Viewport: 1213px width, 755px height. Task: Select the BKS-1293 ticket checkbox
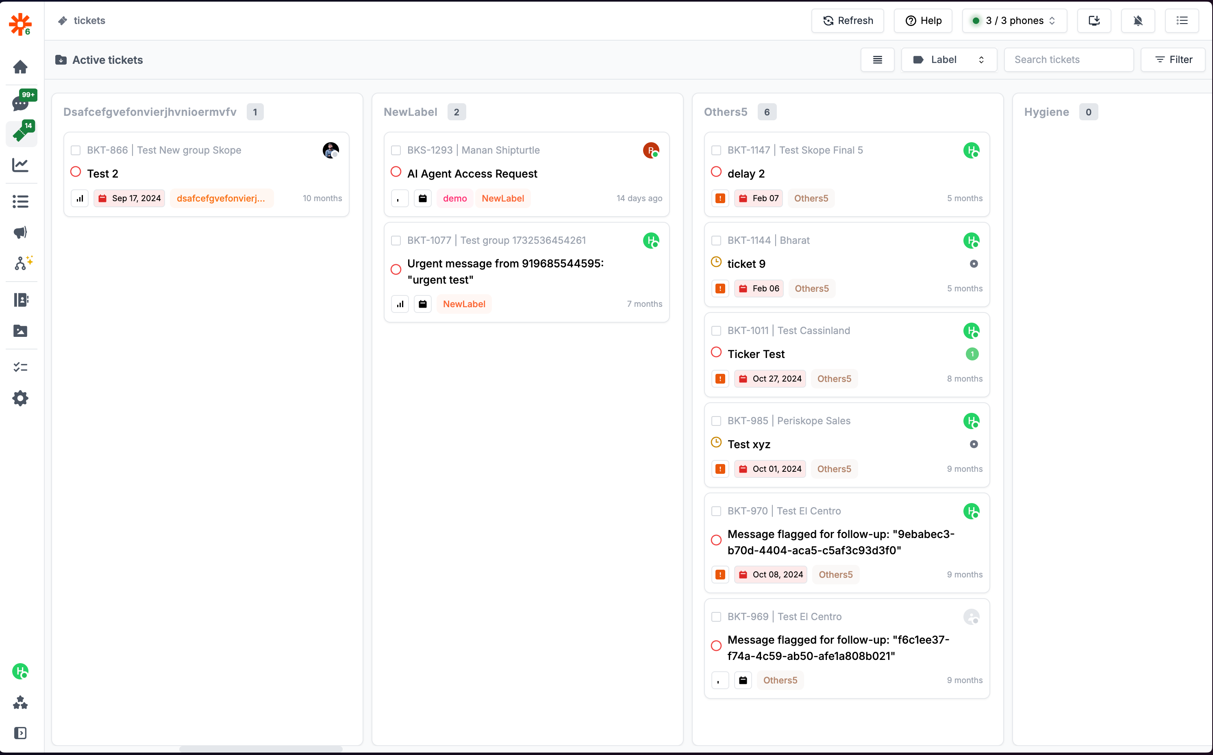pos(396,150)
